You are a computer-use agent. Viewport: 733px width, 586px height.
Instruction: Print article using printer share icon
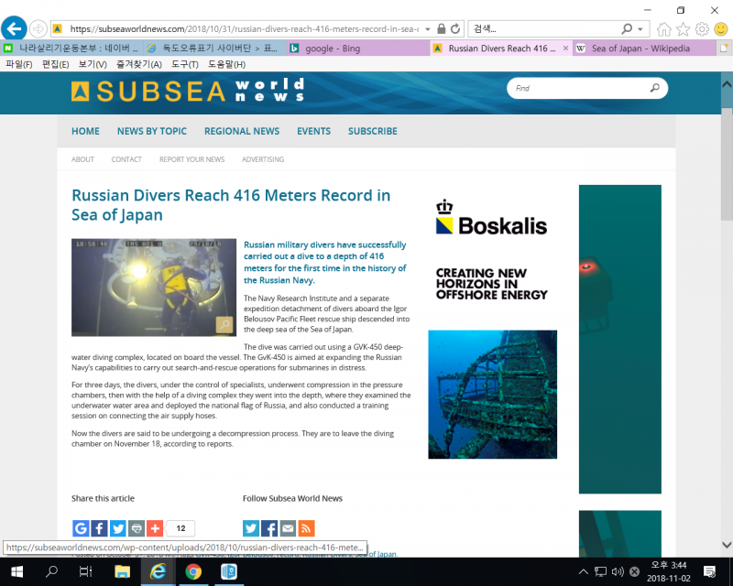(x=137, y=528)
